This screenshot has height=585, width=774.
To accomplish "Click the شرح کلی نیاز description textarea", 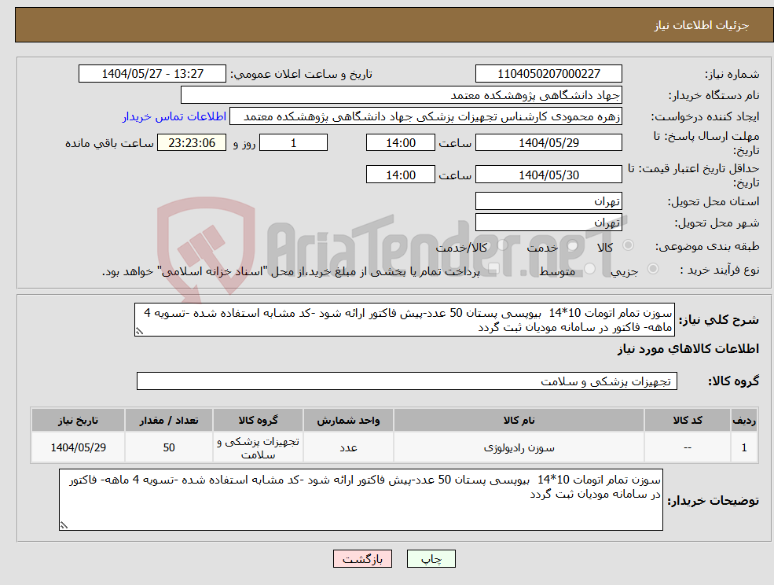I will pyautogui.click(x=404, y=320).
